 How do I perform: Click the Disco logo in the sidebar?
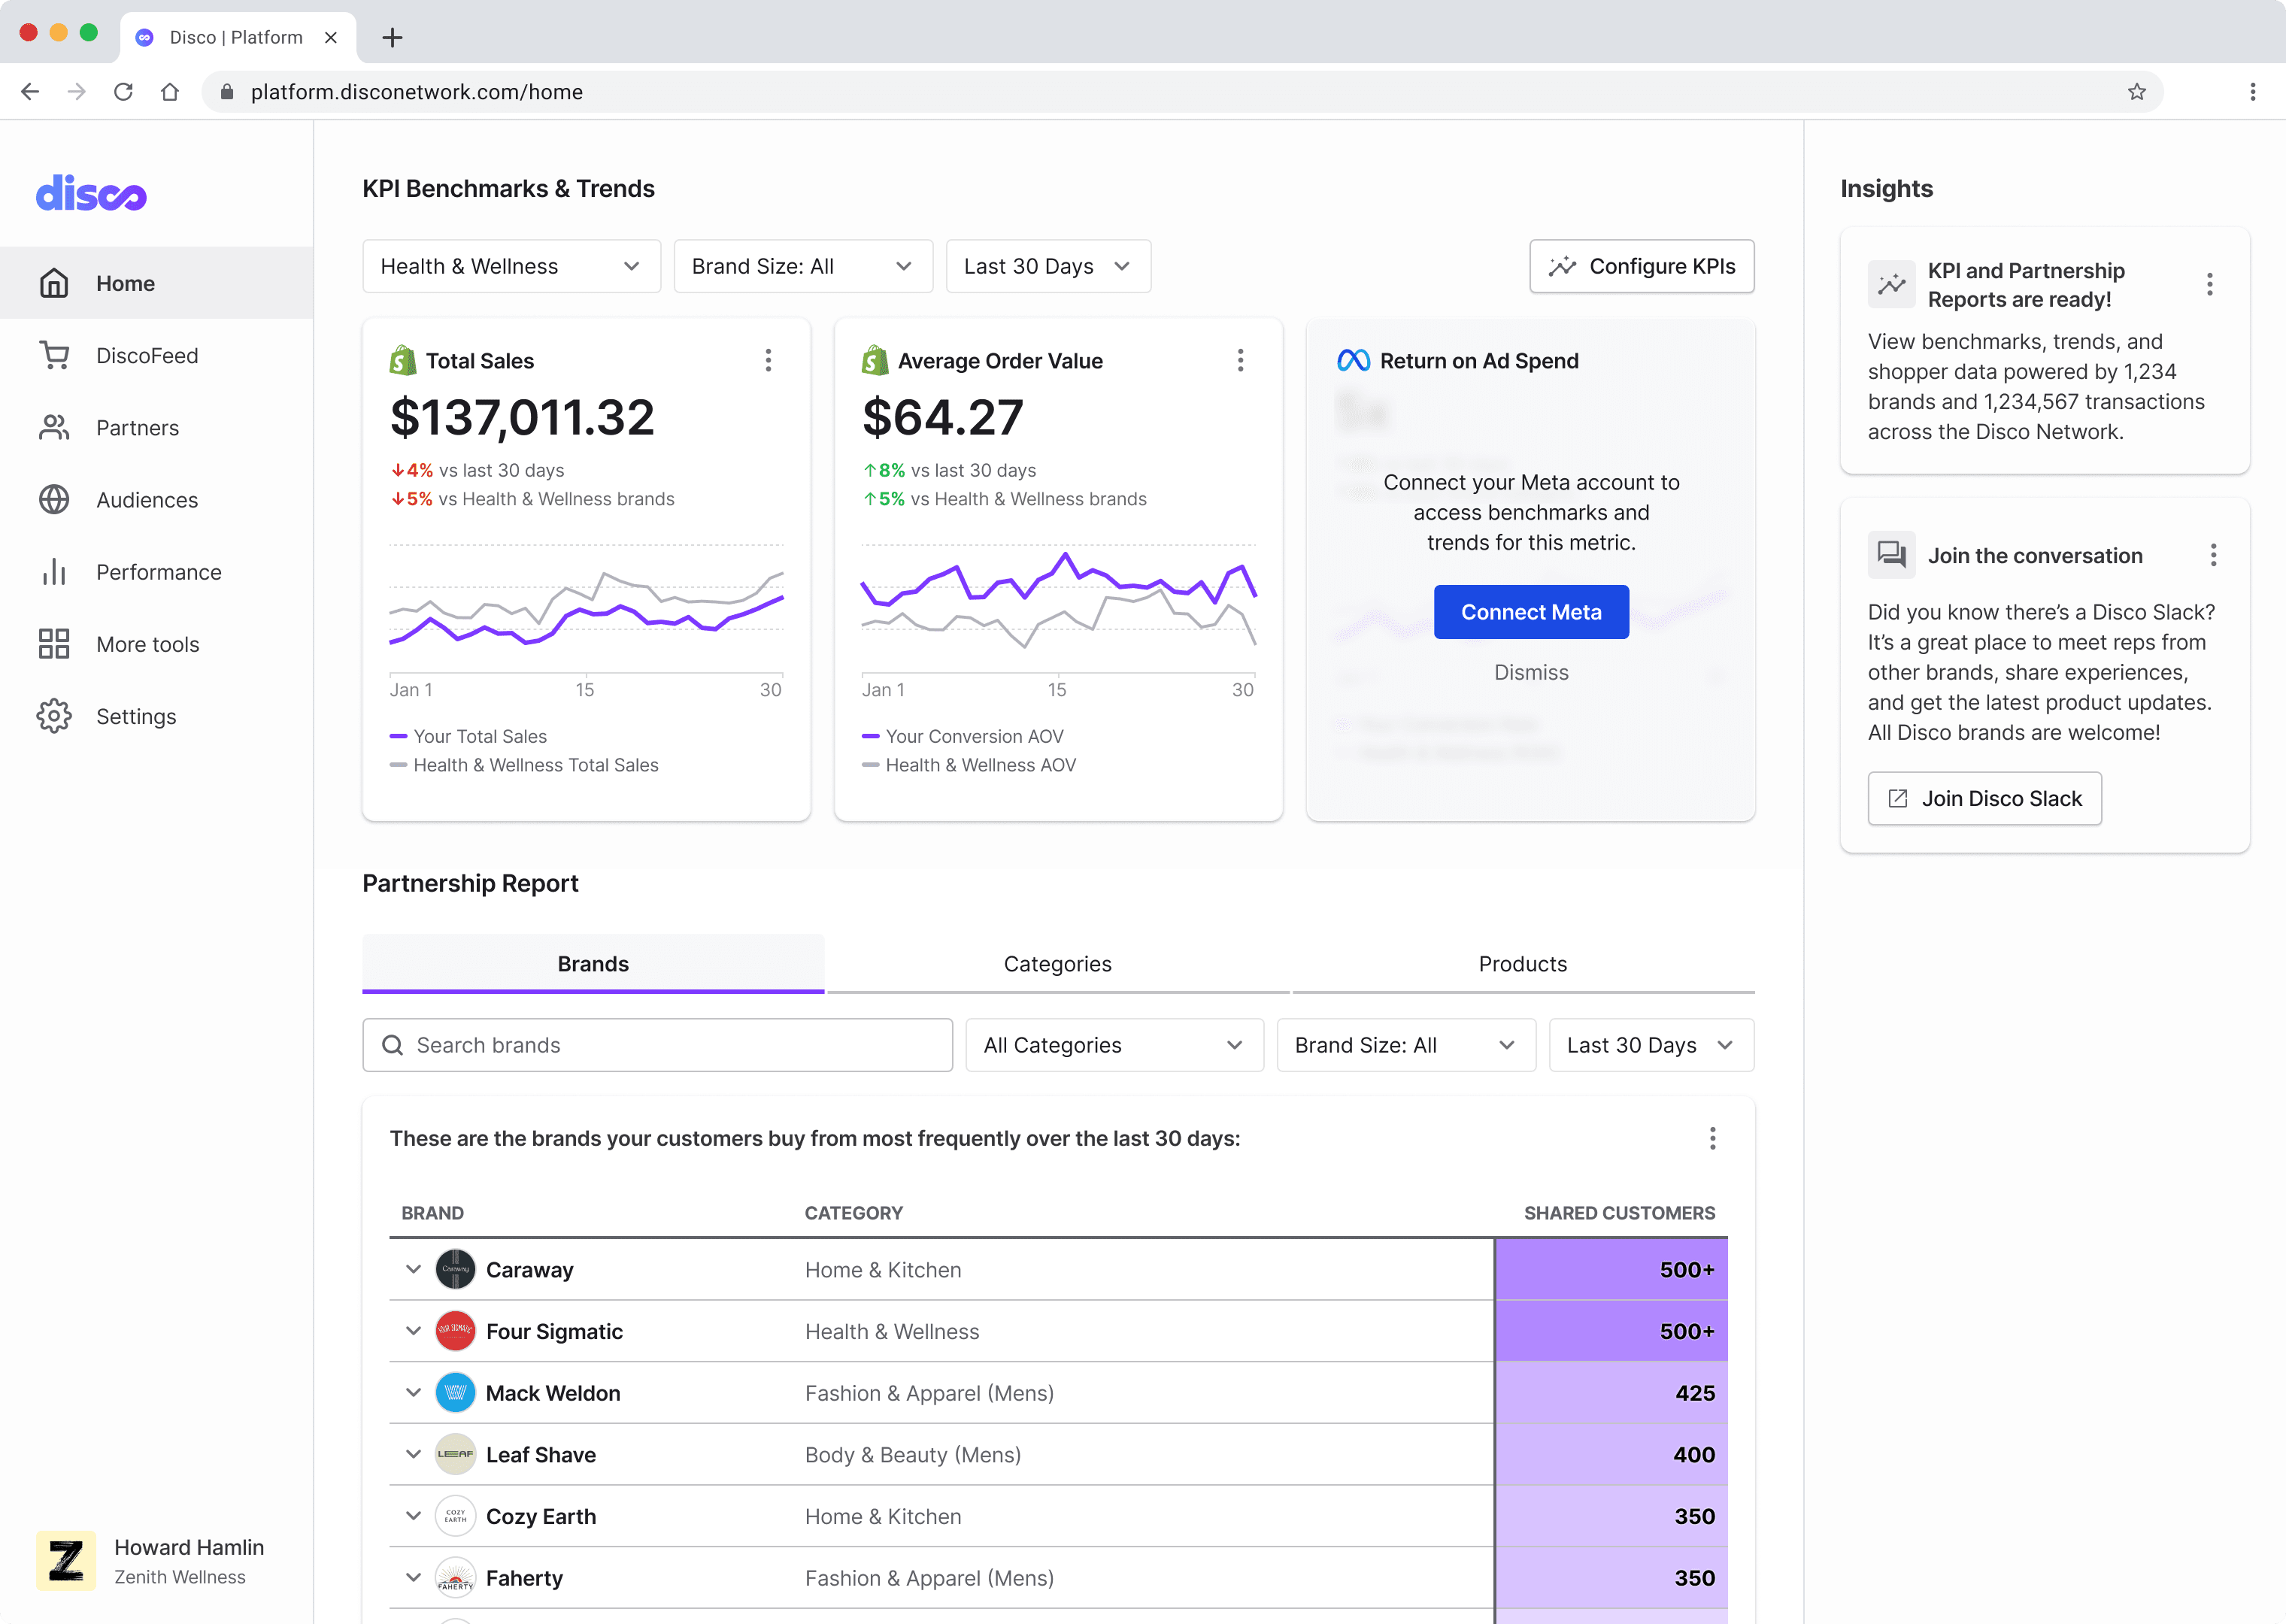(x=91, y=193)
